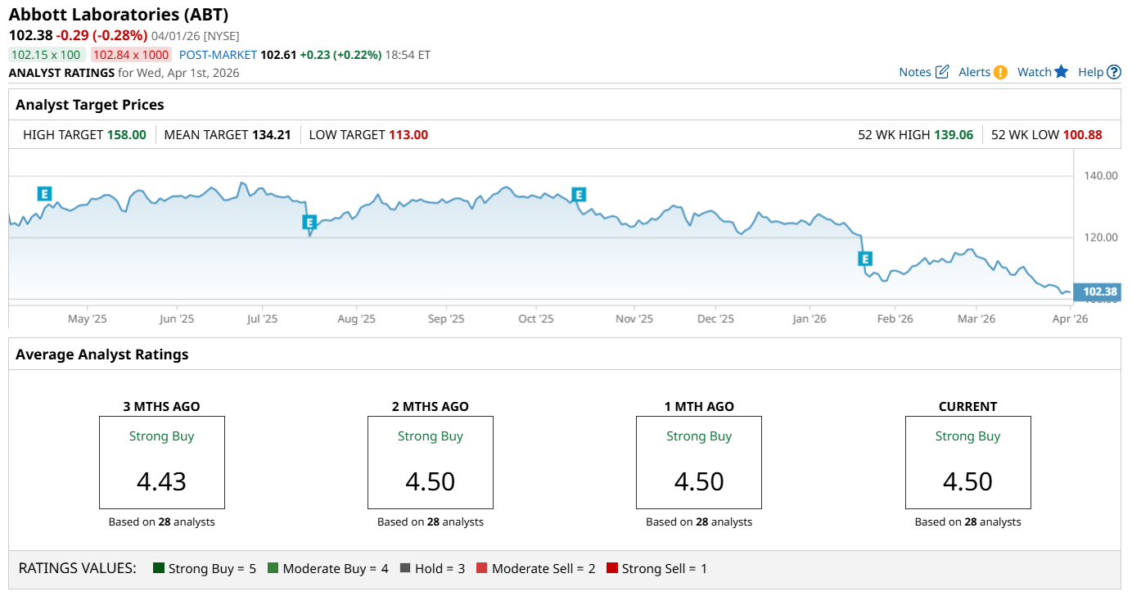Viewport: 1132px width, 596px height.
Task: Click the Notes pencil icon
Action: (x=942, y=72)
